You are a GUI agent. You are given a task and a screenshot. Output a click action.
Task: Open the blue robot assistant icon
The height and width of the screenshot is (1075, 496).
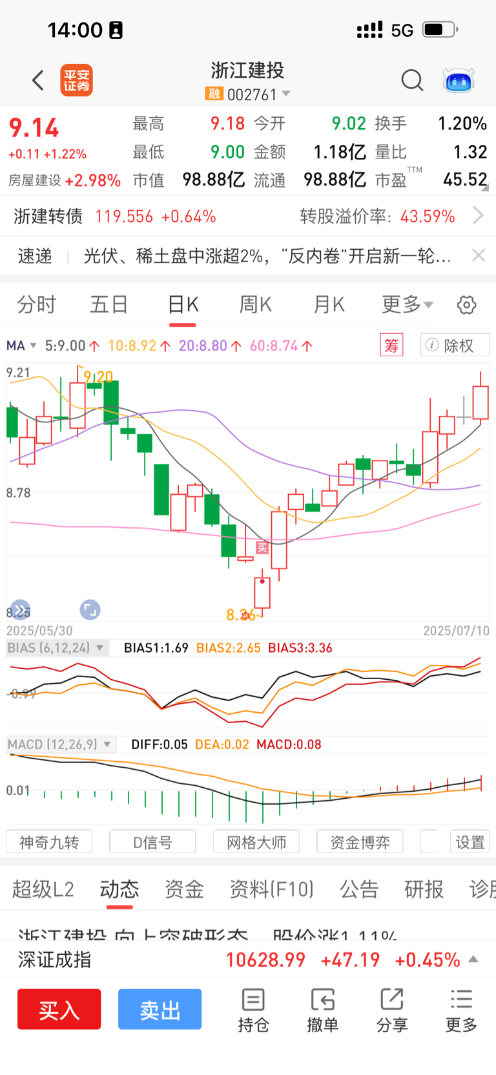coord(459,81)
